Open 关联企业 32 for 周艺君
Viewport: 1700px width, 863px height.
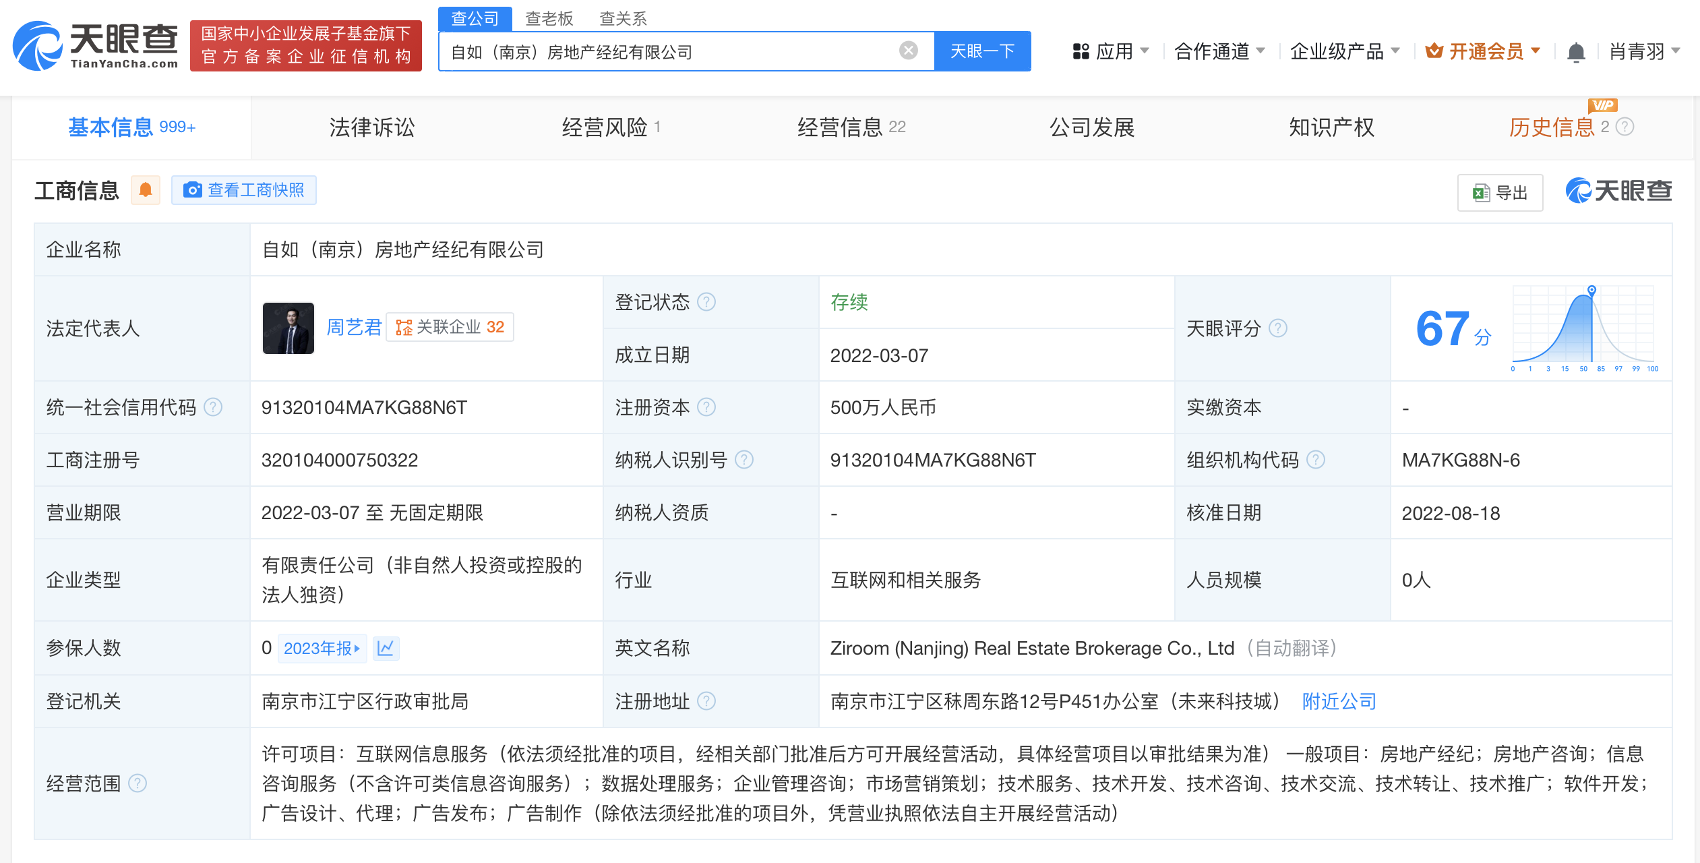(x=450, y=327)
